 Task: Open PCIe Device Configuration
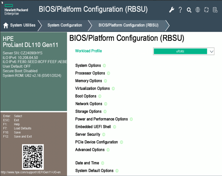point(96,142)
